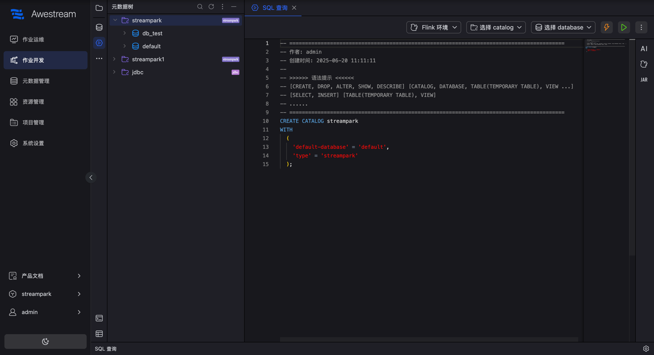Open the terminal console panel icon
The width and height of the screenshot is (654, 355).
99,318
